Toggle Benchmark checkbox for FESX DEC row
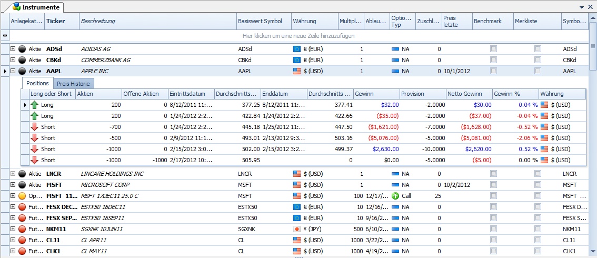This screenshot has width=597, height=258. tap(493, 207)
